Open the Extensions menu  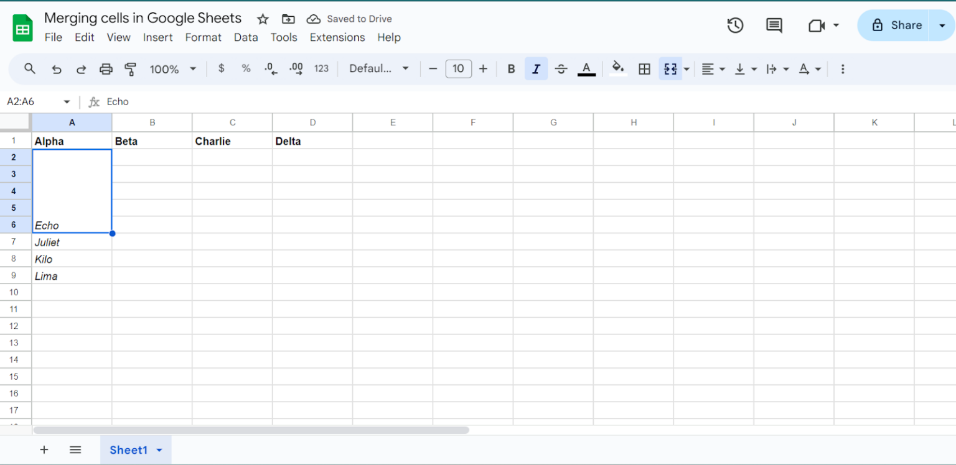pyautogui.click(x=337, y=37)
